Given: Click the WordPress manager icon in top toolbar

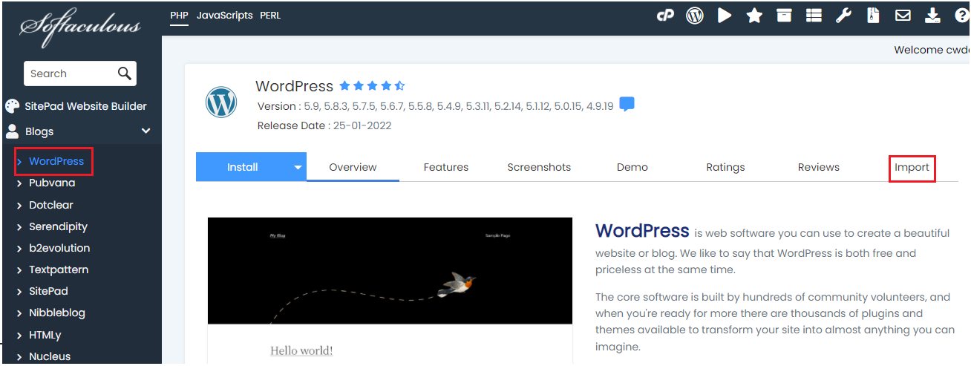Looking at the screenshot, I should point(695,16).
